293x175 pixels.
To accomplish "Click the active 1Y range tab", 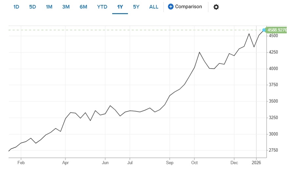I will pyautogui.click(x=120, y=7).
